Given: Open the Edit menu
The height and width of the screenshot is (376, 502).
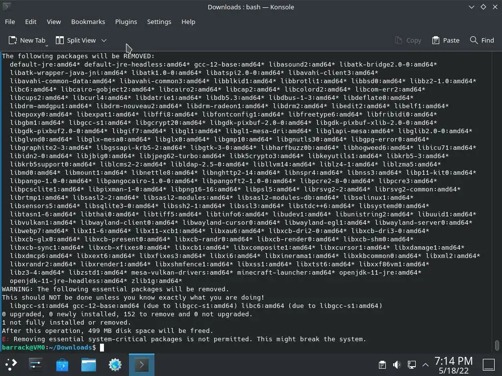Looking at the screenshot, I should pyautogui.click(x=31, y=22).
